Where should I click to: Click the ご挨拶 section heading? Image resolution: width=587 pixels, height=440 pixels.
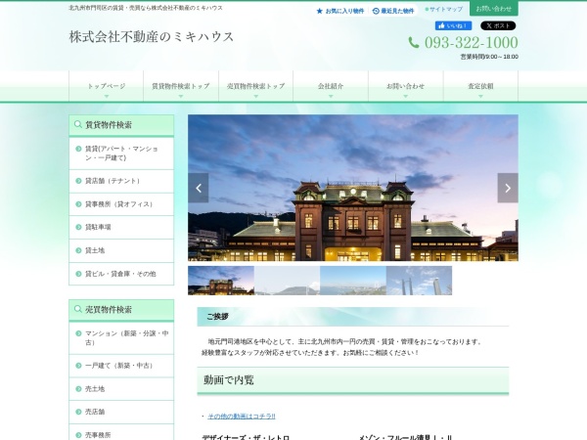353,317
